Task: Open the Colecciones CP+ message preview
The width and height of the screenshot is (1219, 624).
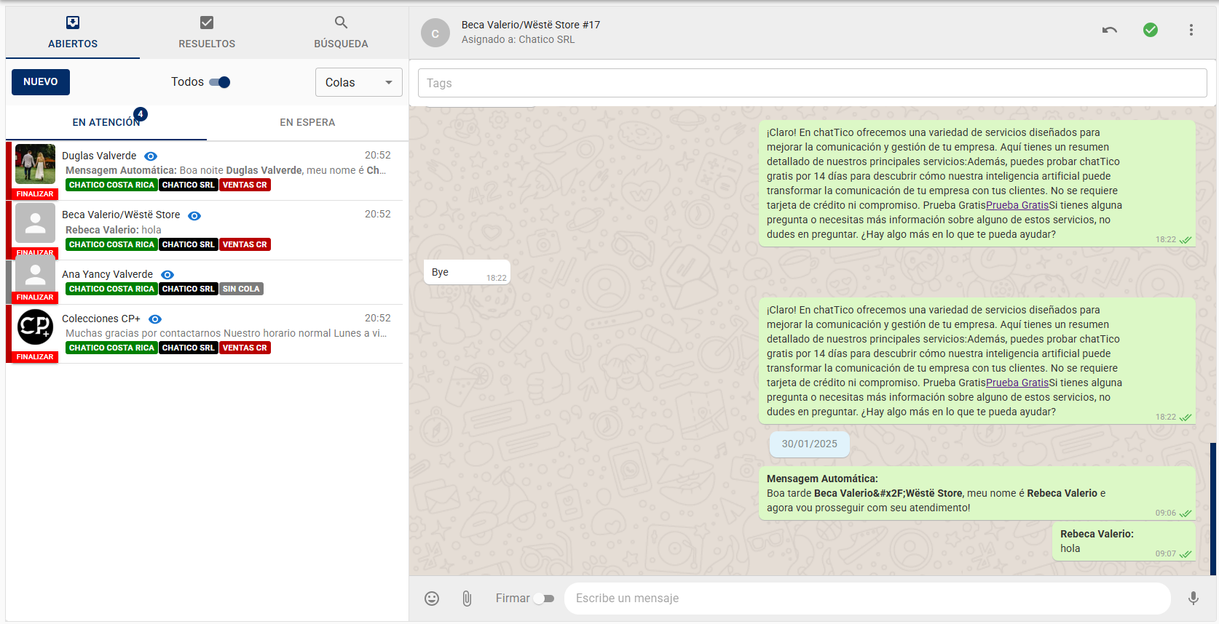Action: coord(226,333)
